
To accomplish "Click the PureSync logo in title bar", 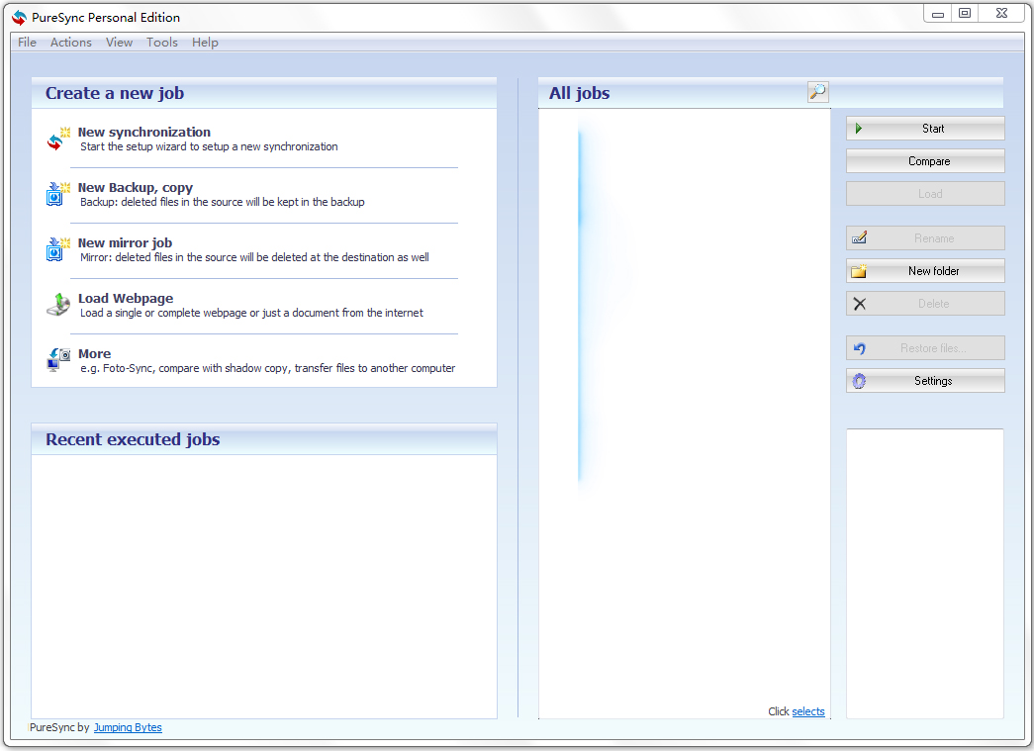I will coord(19,18).
